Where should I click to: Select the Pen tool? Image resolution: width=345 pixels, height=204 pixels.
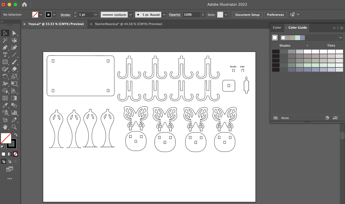point(5,48)
